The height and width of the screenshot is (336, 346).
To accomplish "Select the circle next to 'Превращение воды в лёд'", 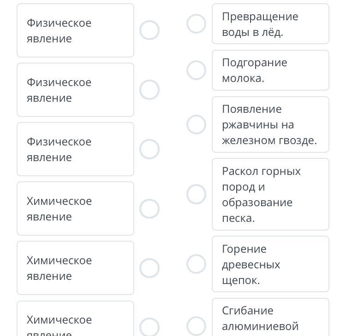I will coord(196,24).
